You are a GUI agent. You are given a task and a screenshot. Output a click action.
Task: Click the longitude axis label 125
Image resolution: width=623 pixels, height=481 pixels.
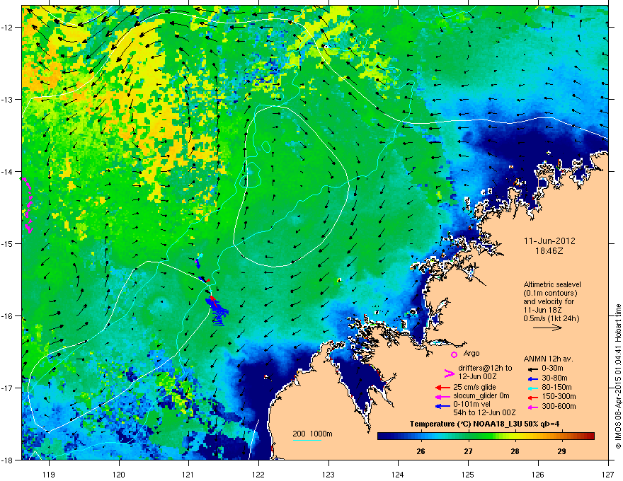tap(468, 474)
